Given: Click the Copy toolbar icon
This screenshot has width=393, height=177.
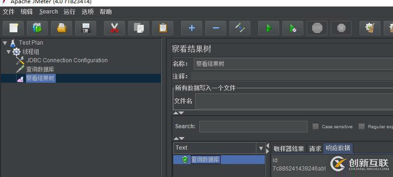Looking at the screenshot, I should (x=138, y=28).
